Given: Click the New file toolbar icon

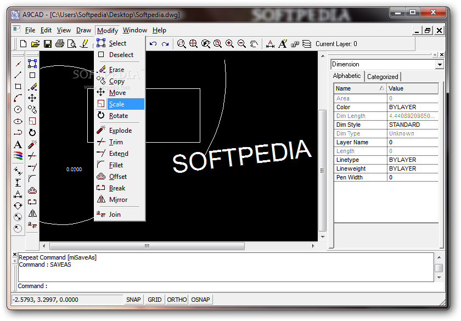Looking at the screenshot, I should coord(23,44).
